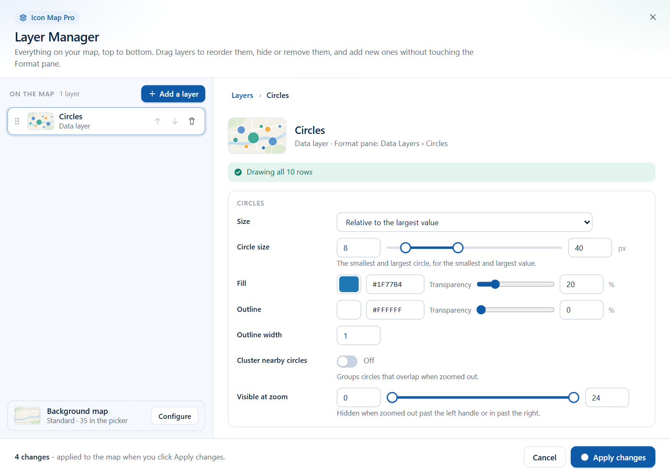
Task: Close the Layer Manager dialog
Action: pos(652,17)
